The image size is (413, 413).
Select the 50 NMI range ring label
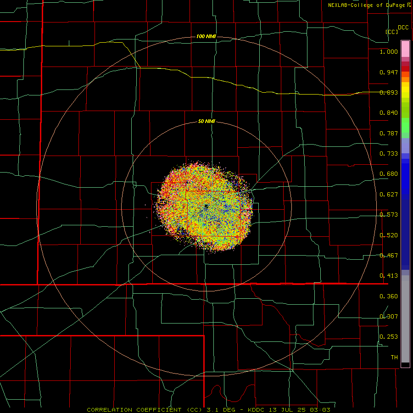click(x=206, y=122)
